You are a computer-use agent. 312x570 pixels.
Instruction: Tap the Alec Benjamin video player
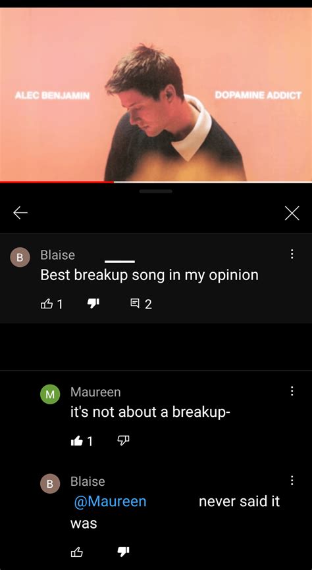[x=156, y=94]
